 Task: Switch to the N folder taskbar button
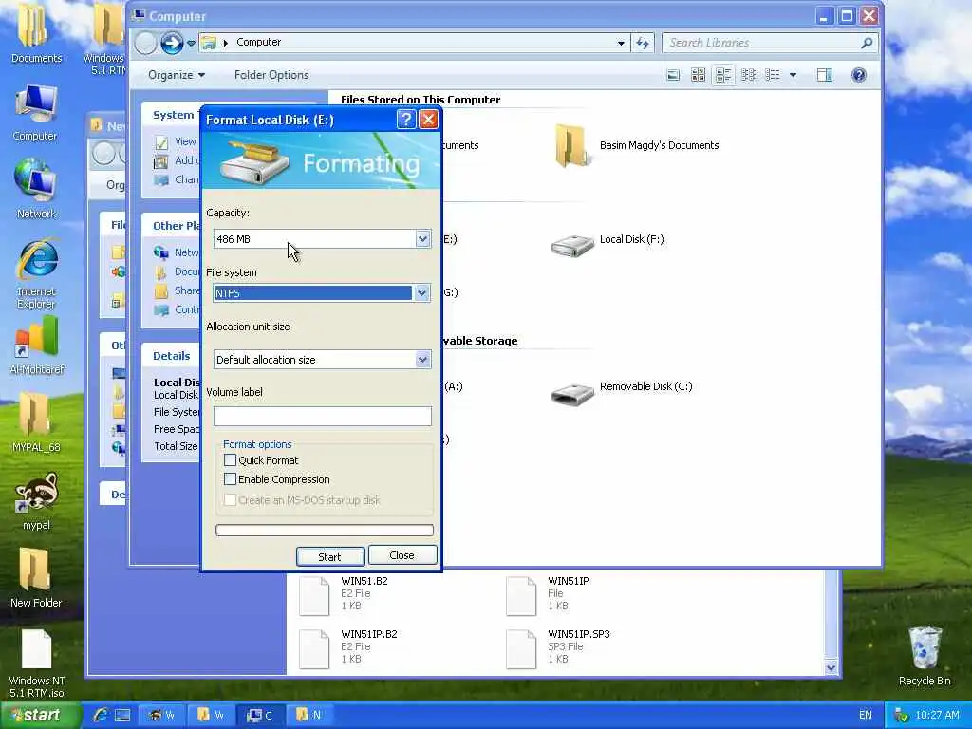[x=308, y=715]
